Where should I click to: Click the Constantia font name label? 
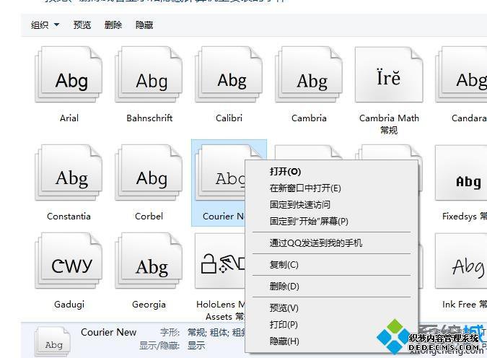tap(69, 217)
